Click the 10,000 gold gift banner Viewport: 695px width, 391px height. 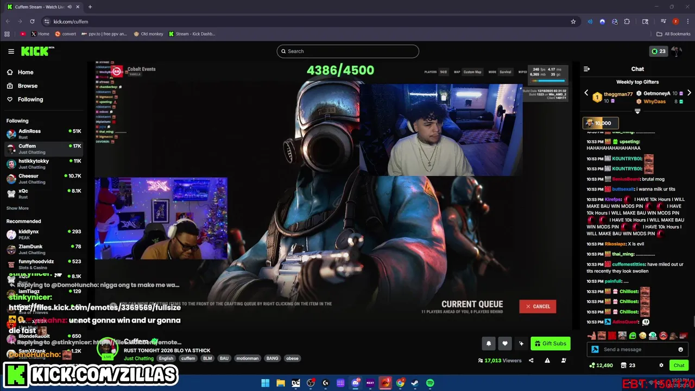(600, 123)
